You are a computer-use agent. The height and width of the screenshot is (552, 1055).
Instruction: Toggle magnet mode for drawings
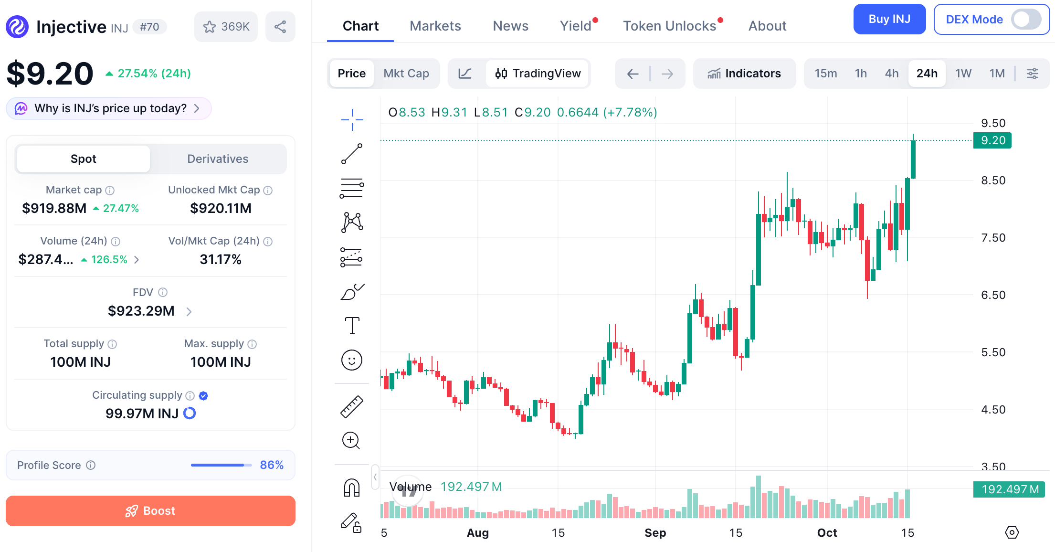click(352, 488)
